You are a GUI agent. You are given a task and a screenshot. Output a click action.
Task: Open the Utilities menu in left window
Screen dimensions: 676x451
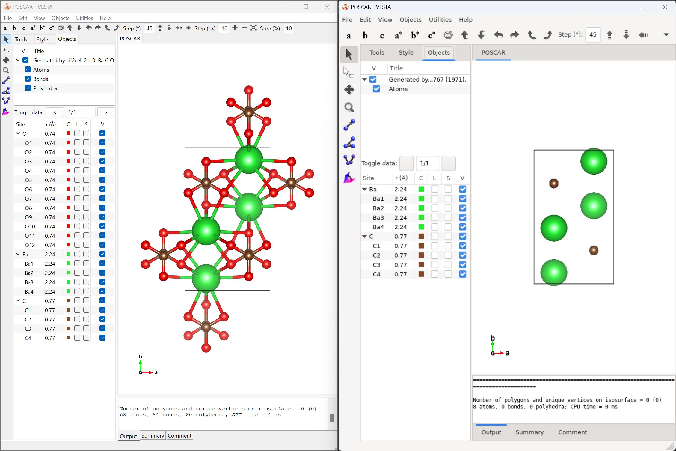(84, 18)
